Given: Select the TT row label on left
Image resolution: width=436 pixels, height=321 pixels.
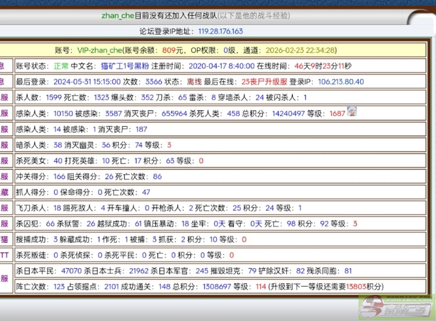Looking at the screenshot, I should [x=4, y=255].
